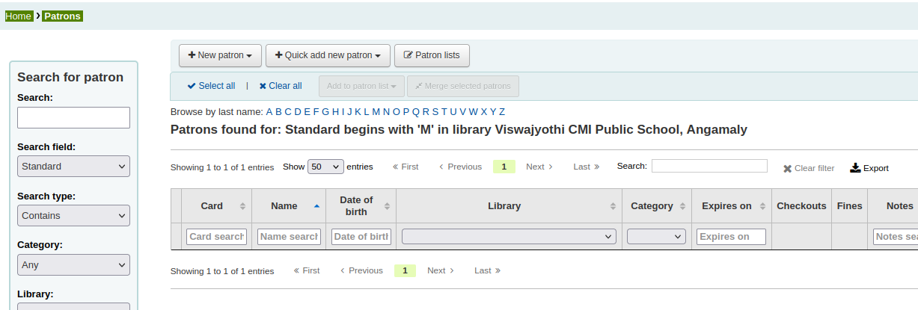Click Clear all selection link
The width and height of the screenshot is (918, 310).
tap(281, 86)
